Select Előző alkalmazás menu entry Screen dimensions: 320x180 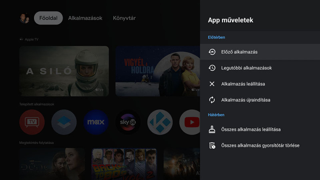tap(260, 52)
